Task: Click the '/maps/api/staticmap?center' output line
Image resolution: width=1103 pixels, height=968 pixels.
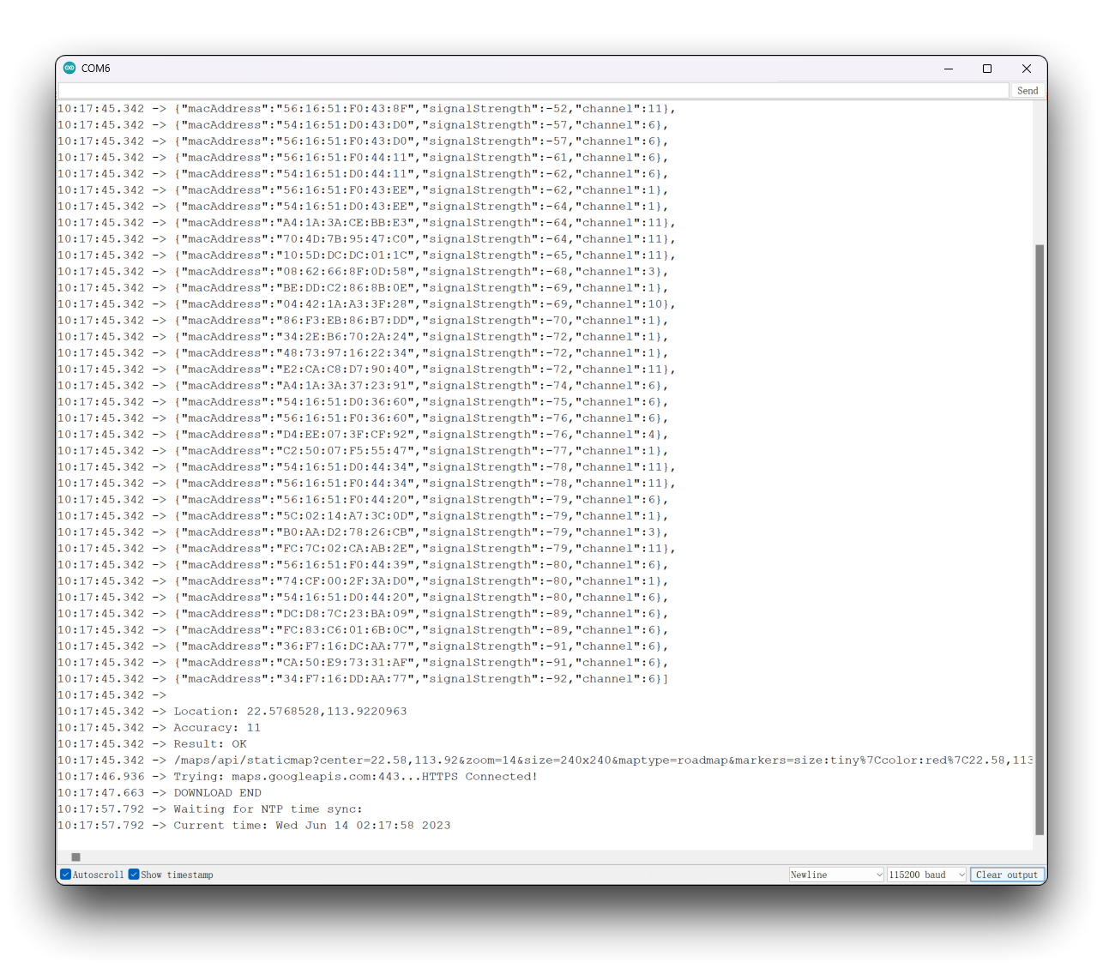Action: (x=545, y=761)
